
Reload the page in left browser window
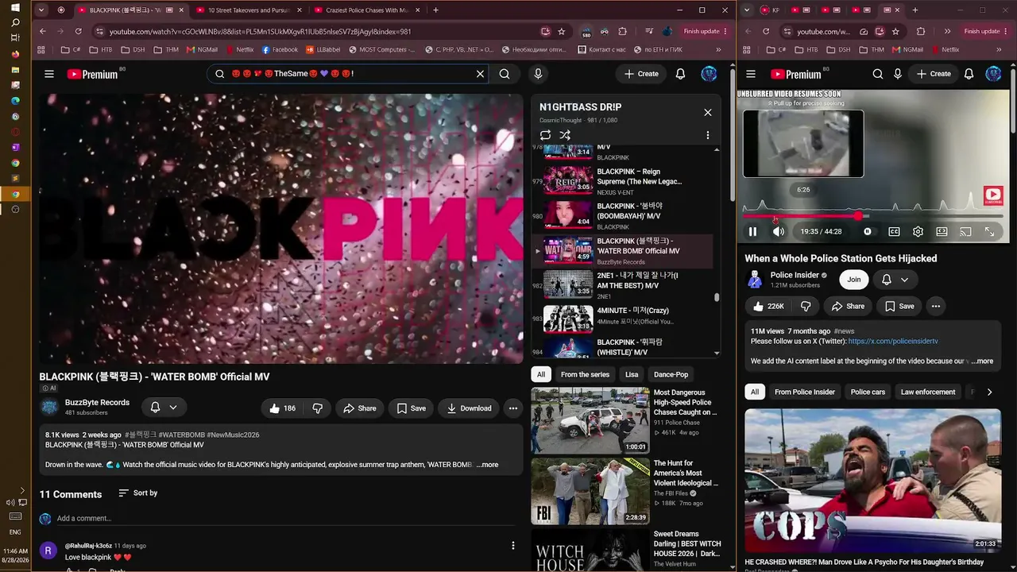tap(78, 31)
